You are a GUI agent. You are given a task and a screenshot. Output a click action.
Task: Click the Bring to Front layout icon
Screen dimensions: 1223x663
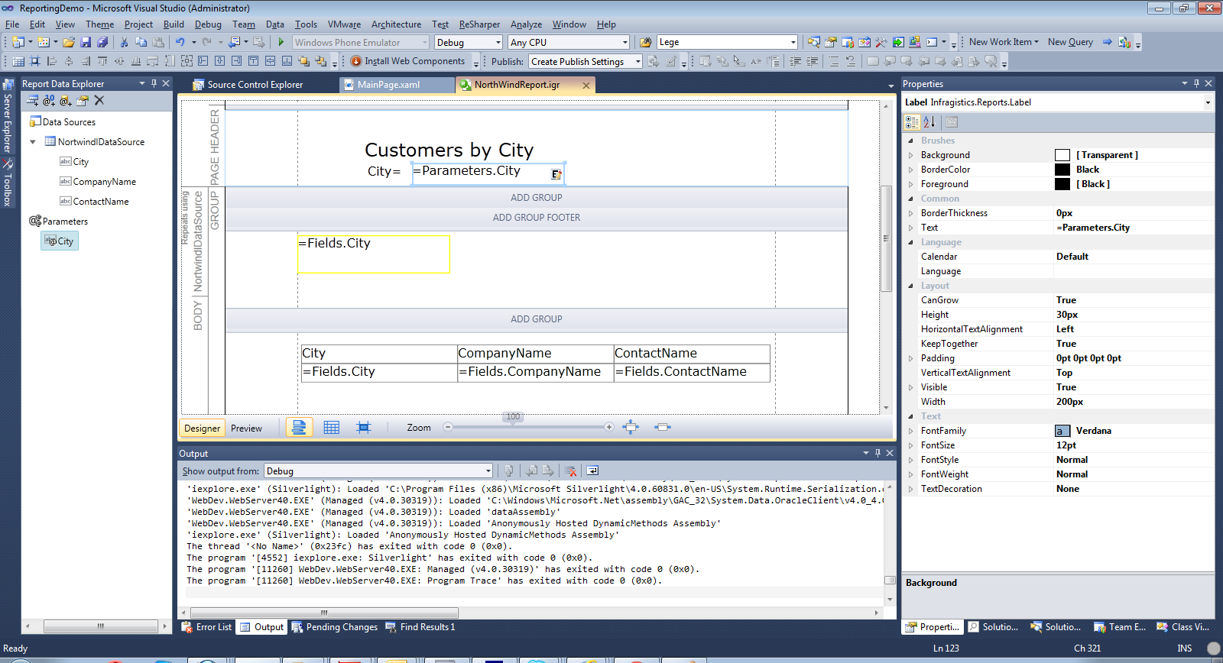click(303, 61)
